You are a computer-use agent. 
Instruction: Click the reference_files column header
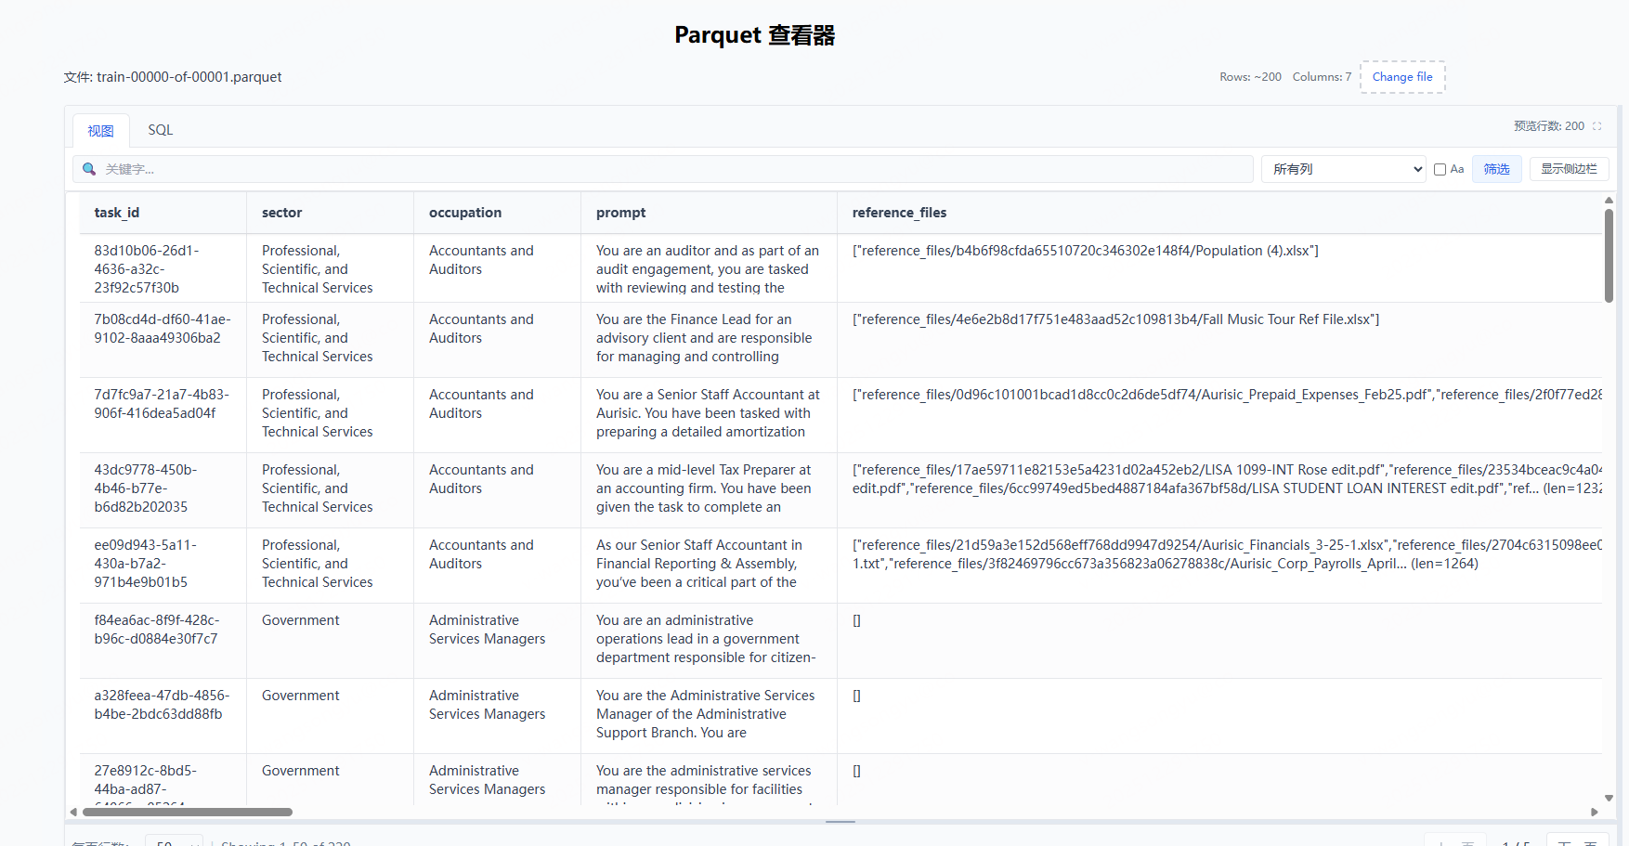click(x=899, y=213)
